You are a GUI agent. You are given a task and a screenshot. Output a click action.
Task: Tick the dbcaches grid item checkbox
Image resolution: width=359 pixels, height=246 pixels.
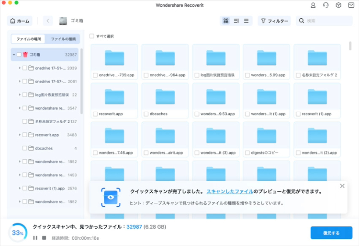(x=146, y=114)
